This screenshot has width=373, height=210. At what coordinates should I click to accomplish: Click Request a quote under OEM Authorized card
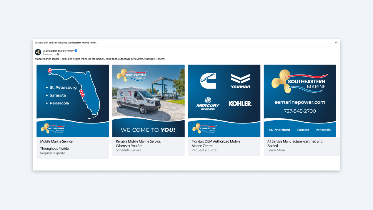(x=204, y=150)
